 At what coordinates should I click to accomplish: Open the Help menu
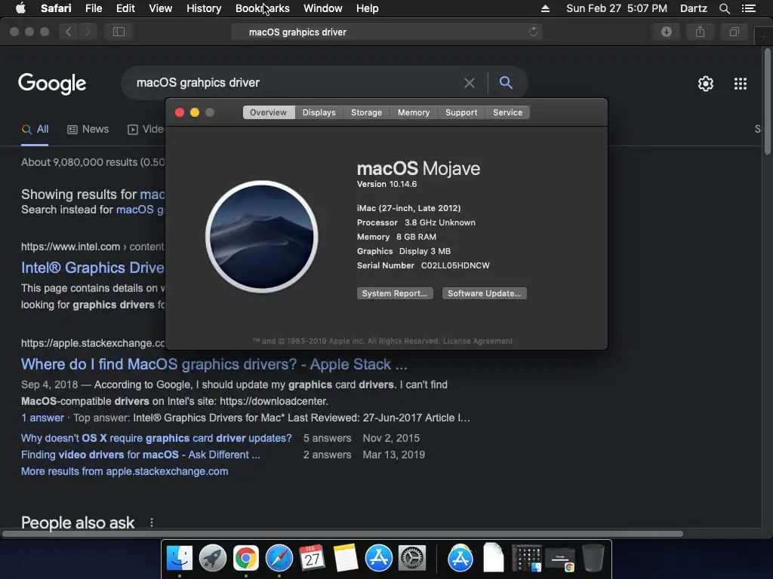click(x=368, y=8)
